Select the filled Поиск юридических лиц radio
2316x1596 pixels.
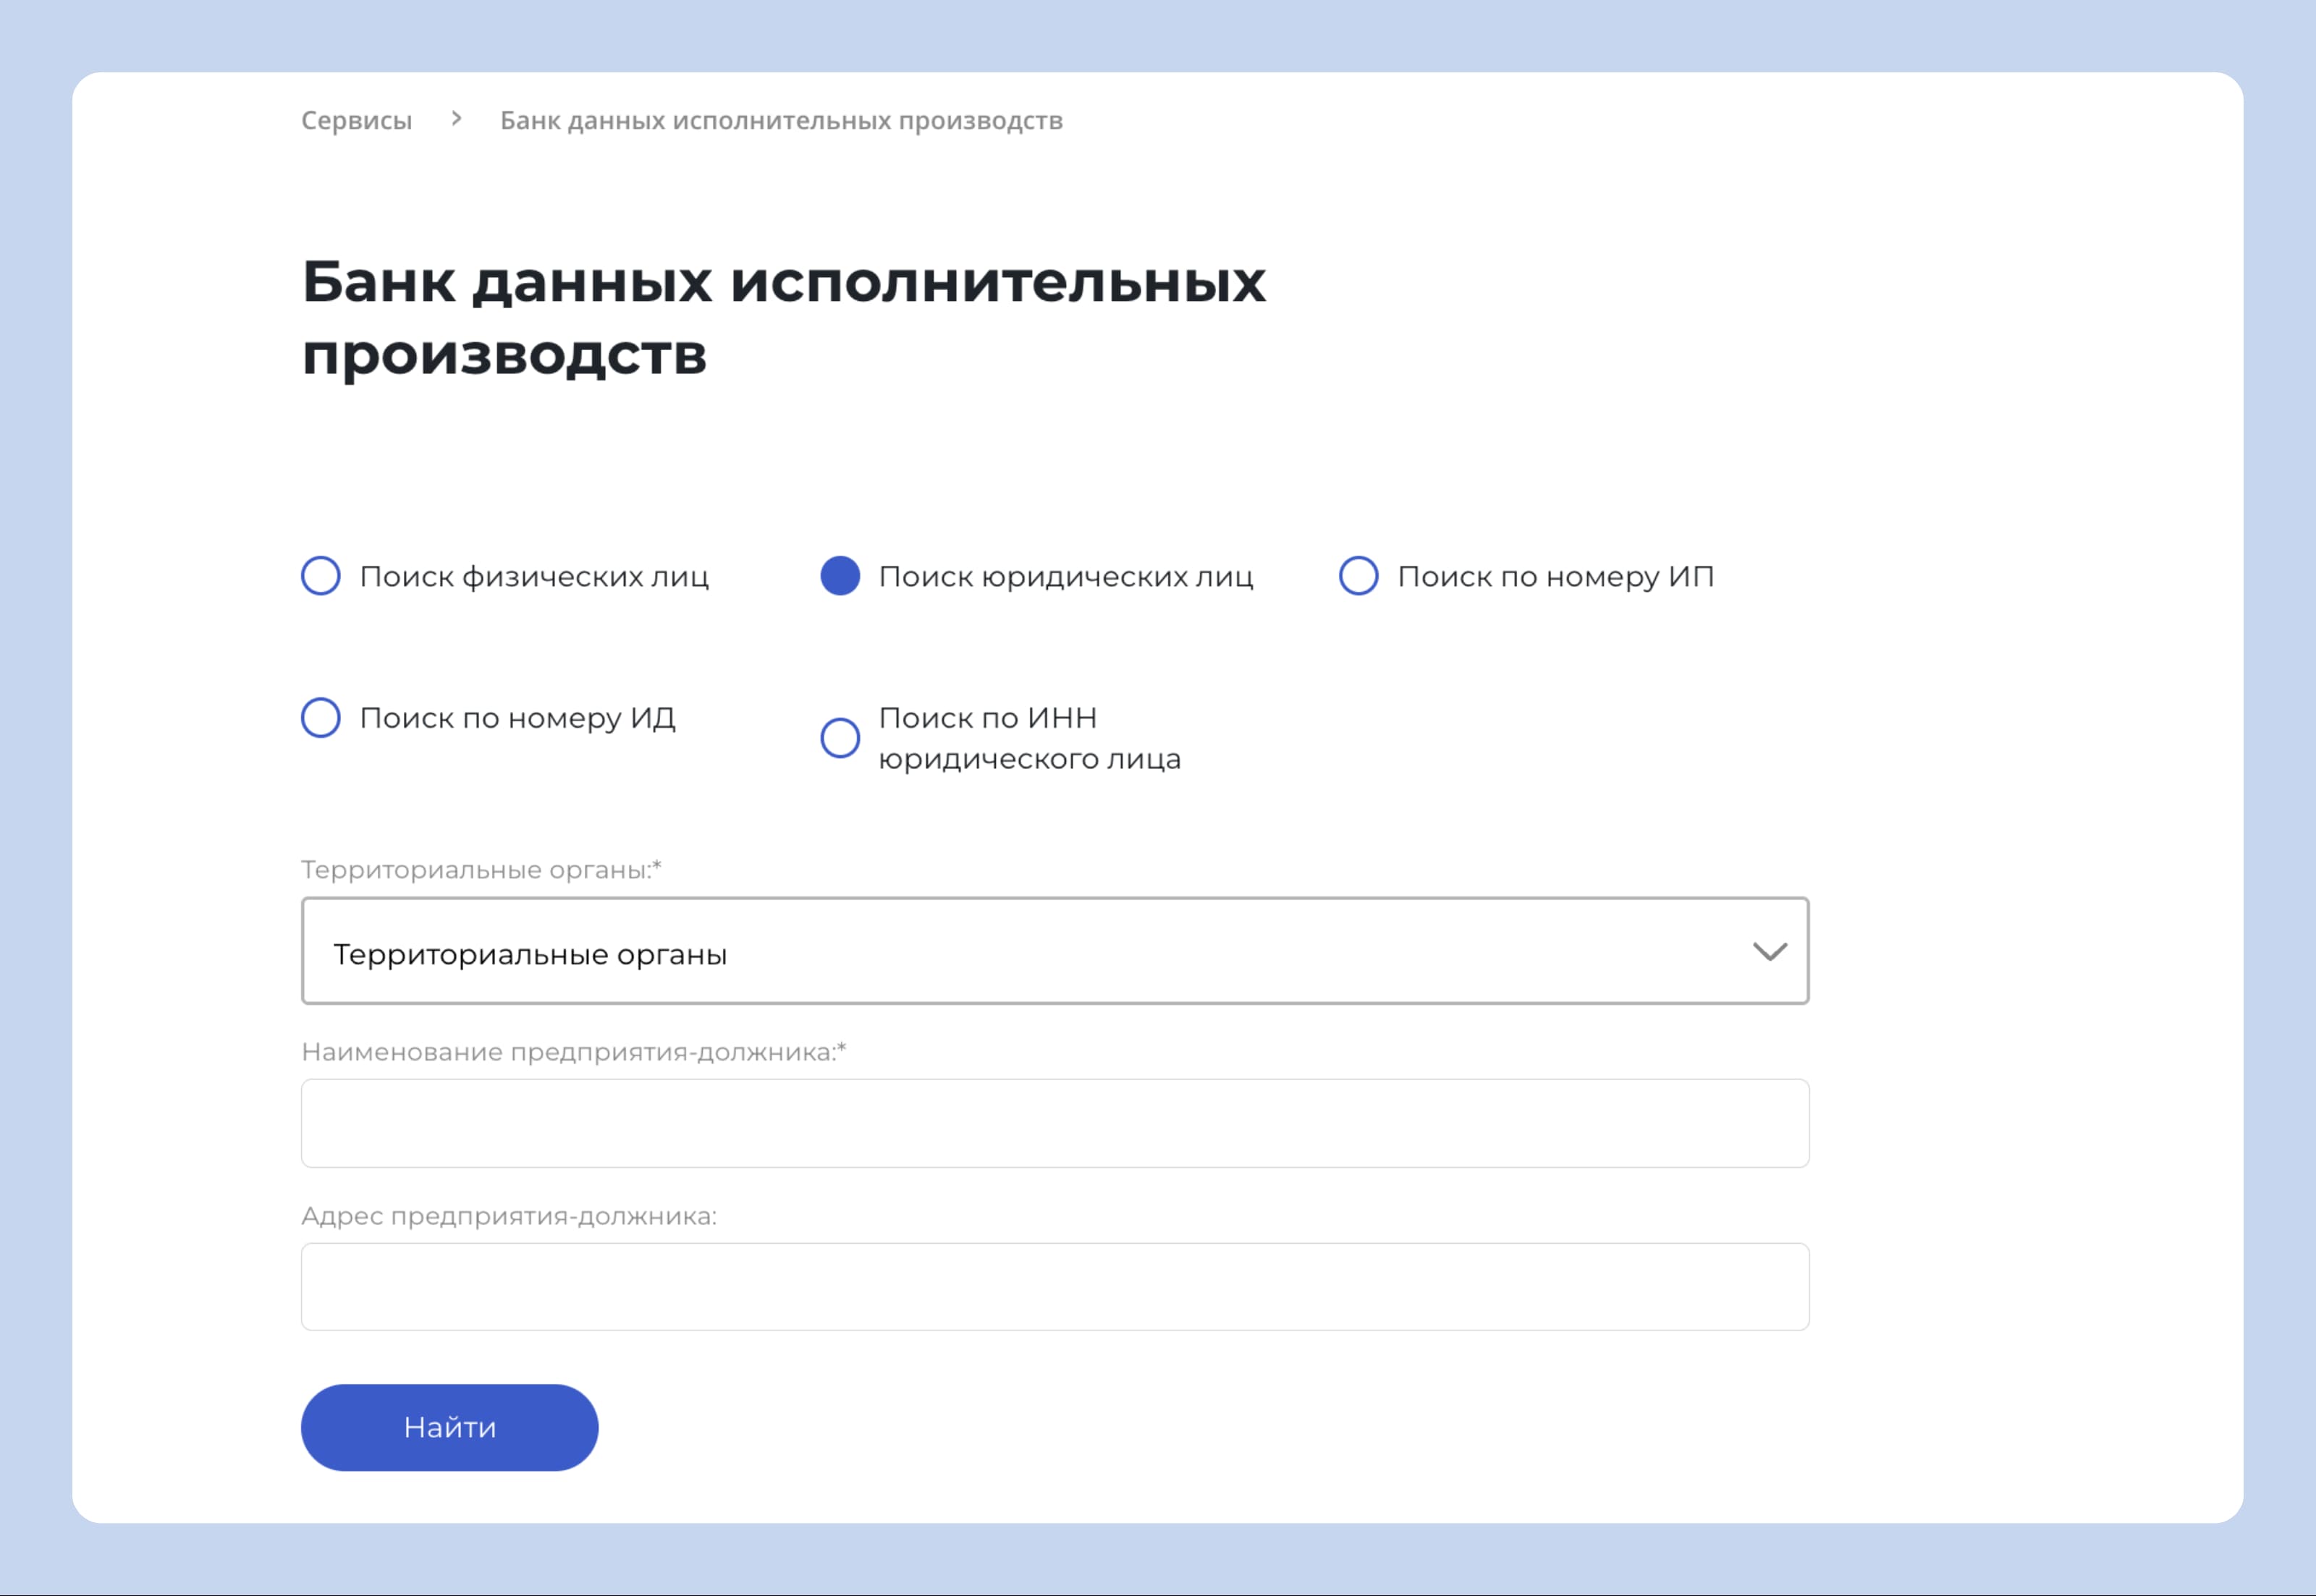pyautogui.click(x=840, y=576)
